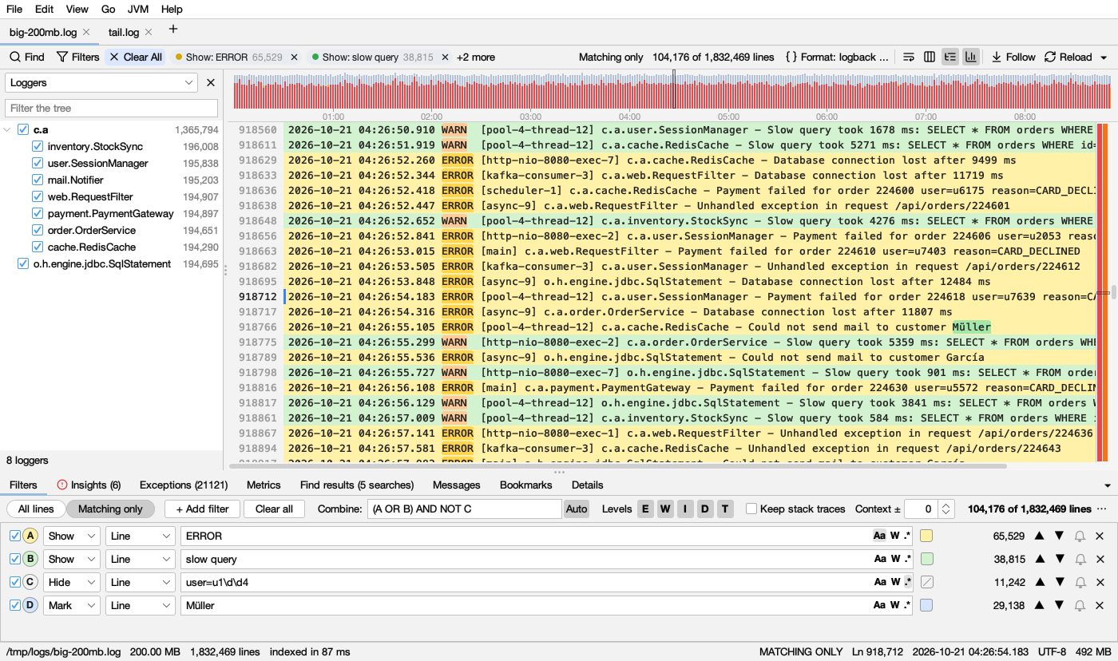Select the All lines view button
Image resolution: width=1118 pixels, height=661 pixels.
point(36,509)
